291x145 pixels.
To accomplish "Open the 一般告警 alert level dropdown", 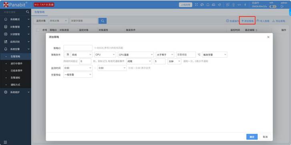I will 78,75.
